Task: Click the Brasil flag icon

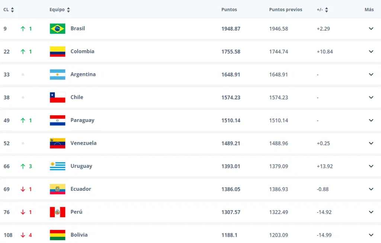Action: tap(57, 28)
